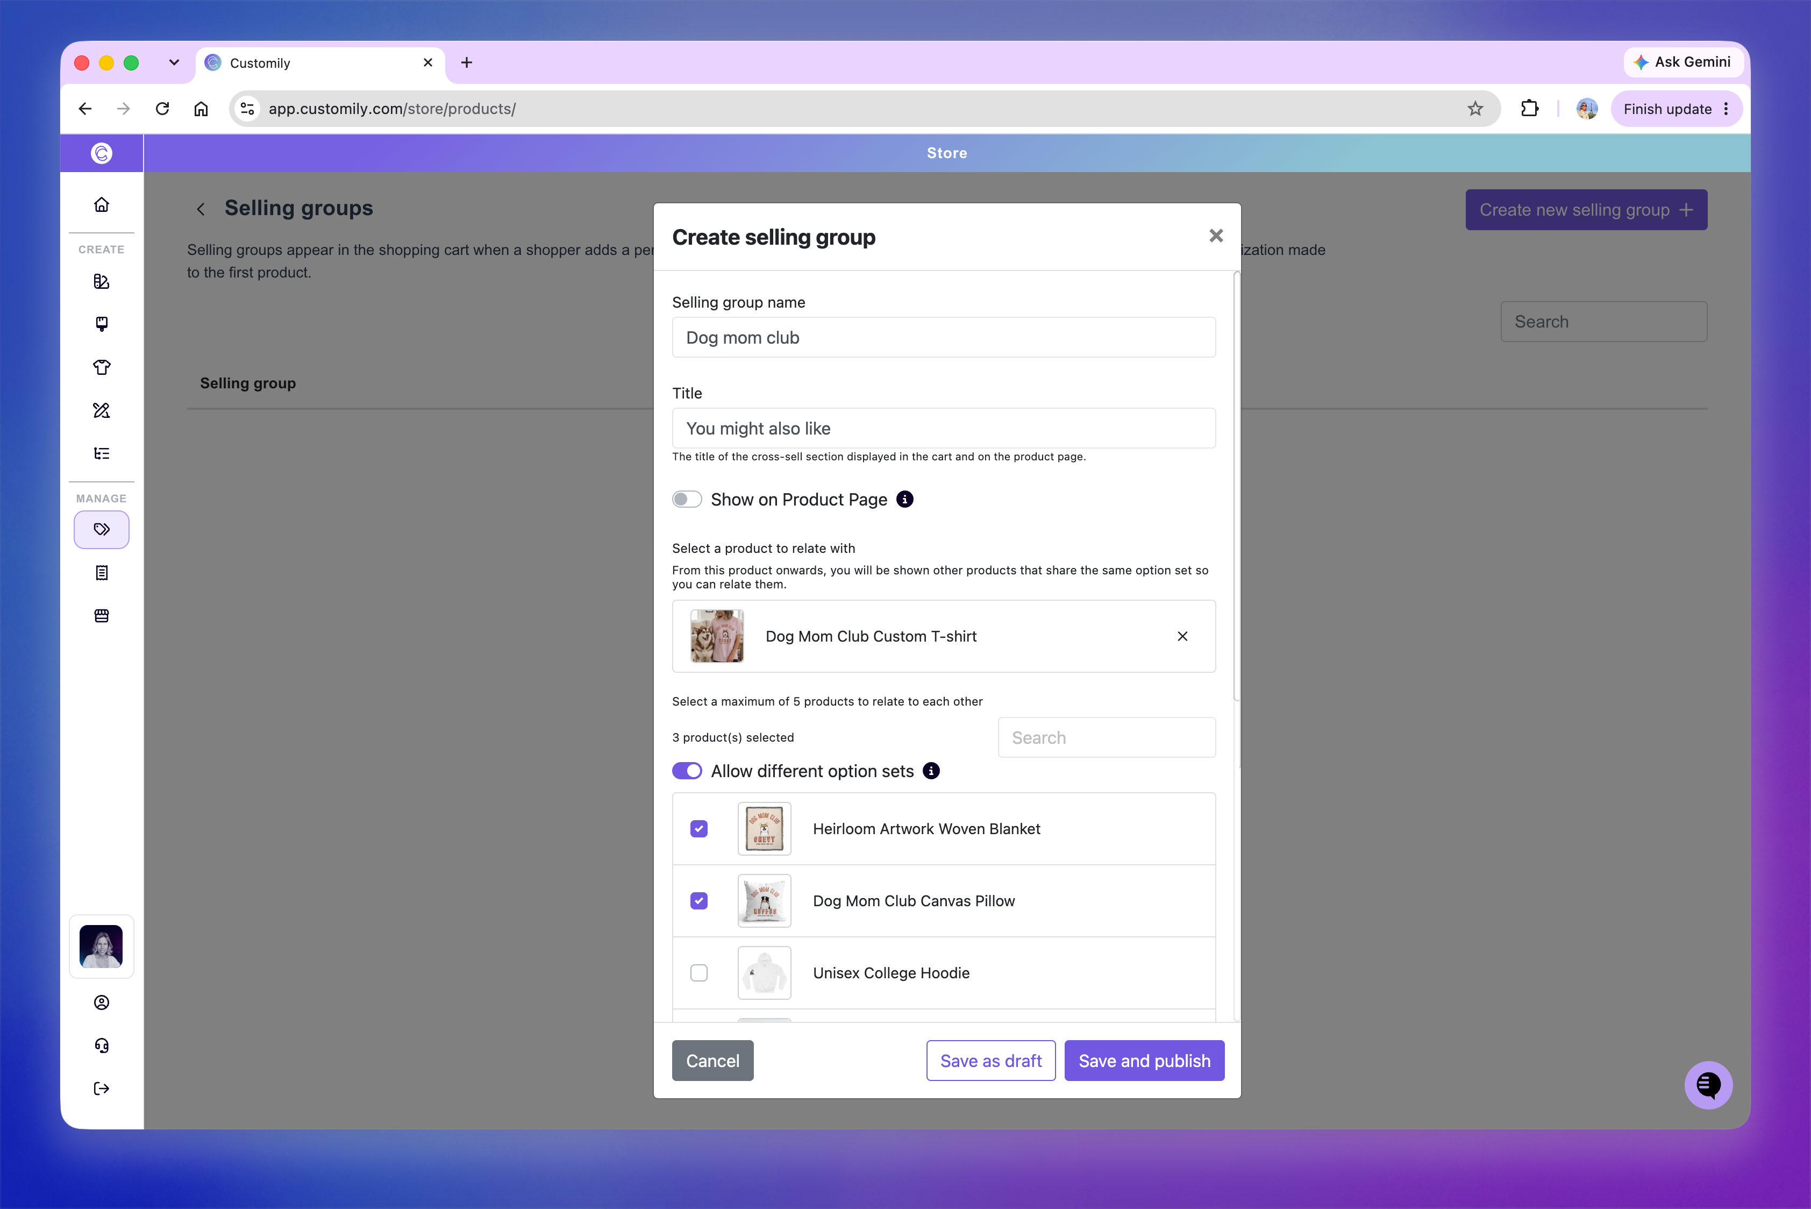Image resolution: width=1811 pixels, height=1209 pixels.
Task: Click the storefront icon in sidebar
Action: [x=102, y=616]
